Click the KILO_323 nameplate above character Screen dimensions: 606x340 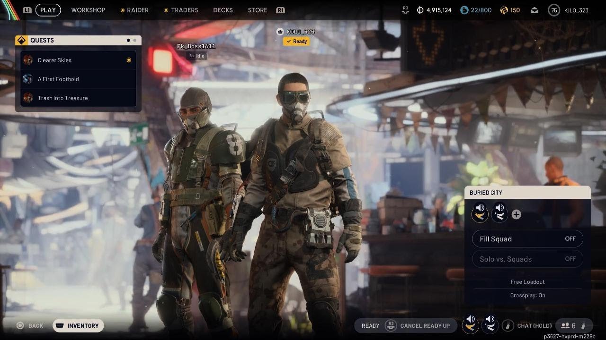click(x=300, y=32)
